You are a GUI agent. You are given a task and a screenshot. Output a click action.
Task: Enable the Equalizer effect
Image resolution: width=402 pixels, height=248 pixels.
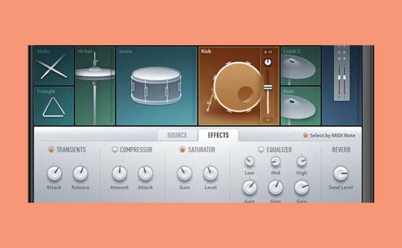pyautogui.click(x=261, y=150)
